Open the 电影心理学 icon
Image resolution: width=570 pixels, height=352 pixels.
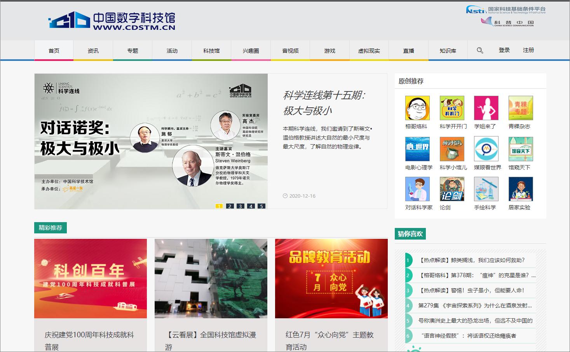point(418,149)
